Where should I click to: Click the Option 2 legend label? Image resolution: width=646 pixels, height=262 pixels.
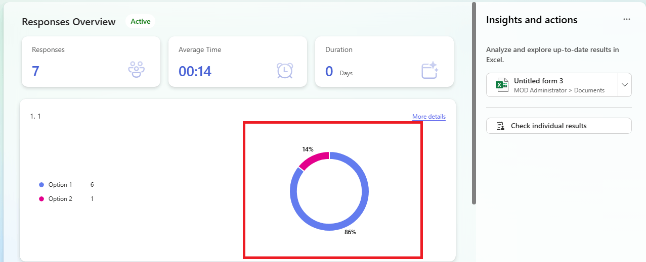pyautogui.click(x=60, y=199)
